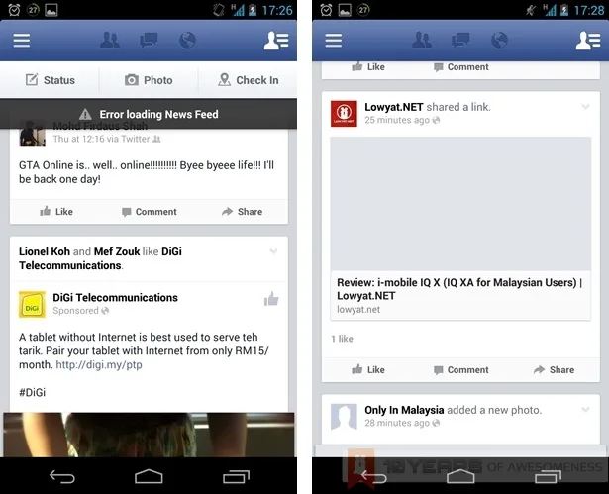The height and width of the screenshot is (494, 609).
Task: Tap the 28 minutes ago timestamp
Action: click(397, 423)
